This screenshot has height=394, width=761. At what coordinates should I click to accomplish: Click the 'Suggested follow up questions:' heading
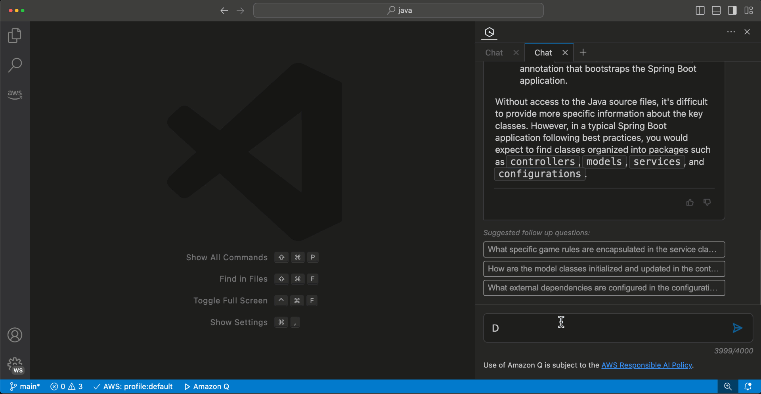(537, 233)
